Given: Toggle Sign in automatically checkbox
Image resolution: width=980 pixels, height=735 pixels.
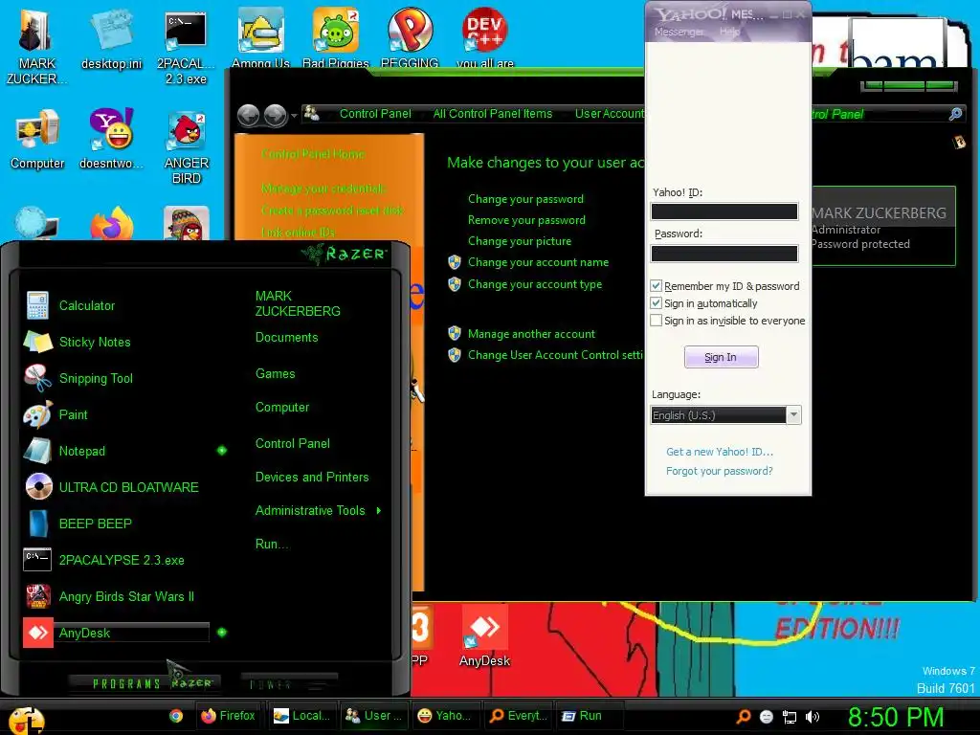Looking at the screenshot, I should point(656,303).
